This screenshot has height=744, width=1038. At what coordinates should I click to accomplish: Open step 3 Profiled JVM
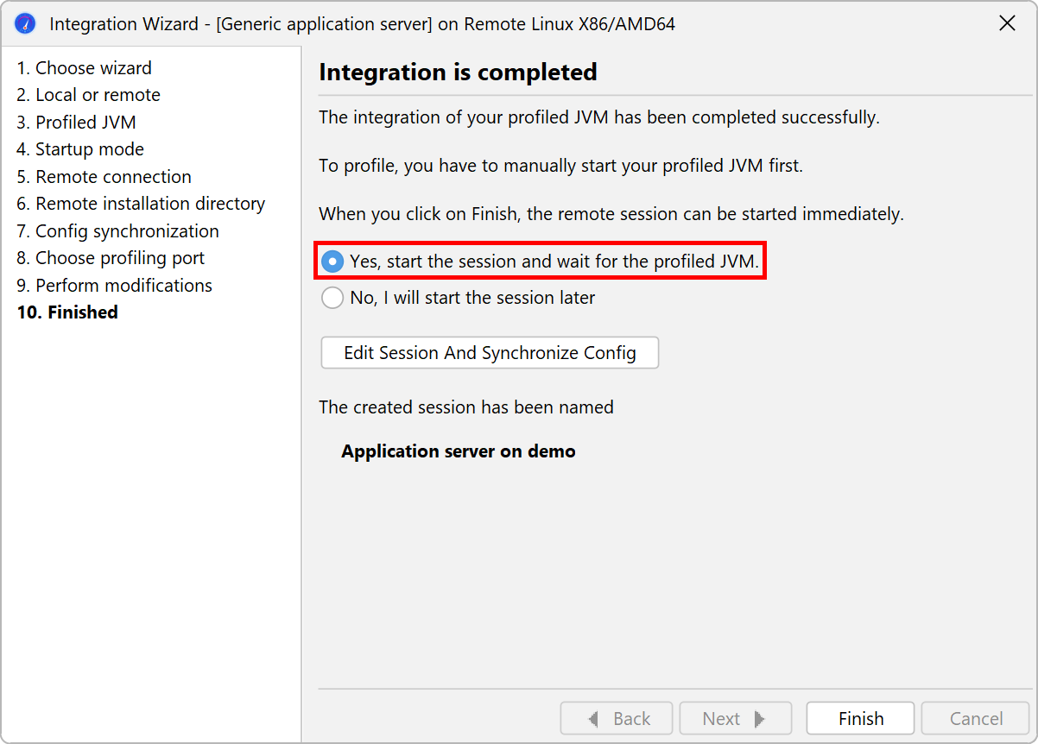pos(76,123)
